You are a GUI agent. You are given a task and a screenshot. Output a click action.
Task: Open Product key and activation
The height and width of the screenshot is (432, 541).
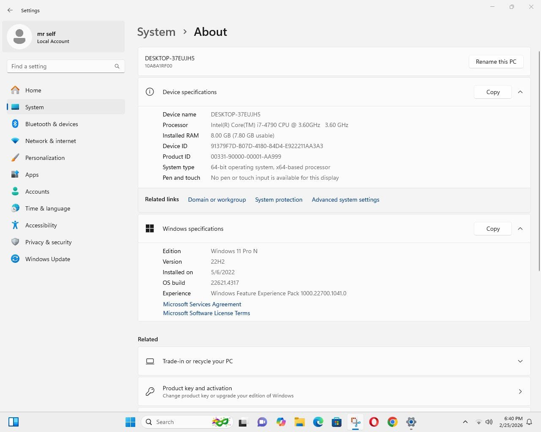(x=334, y=391)
